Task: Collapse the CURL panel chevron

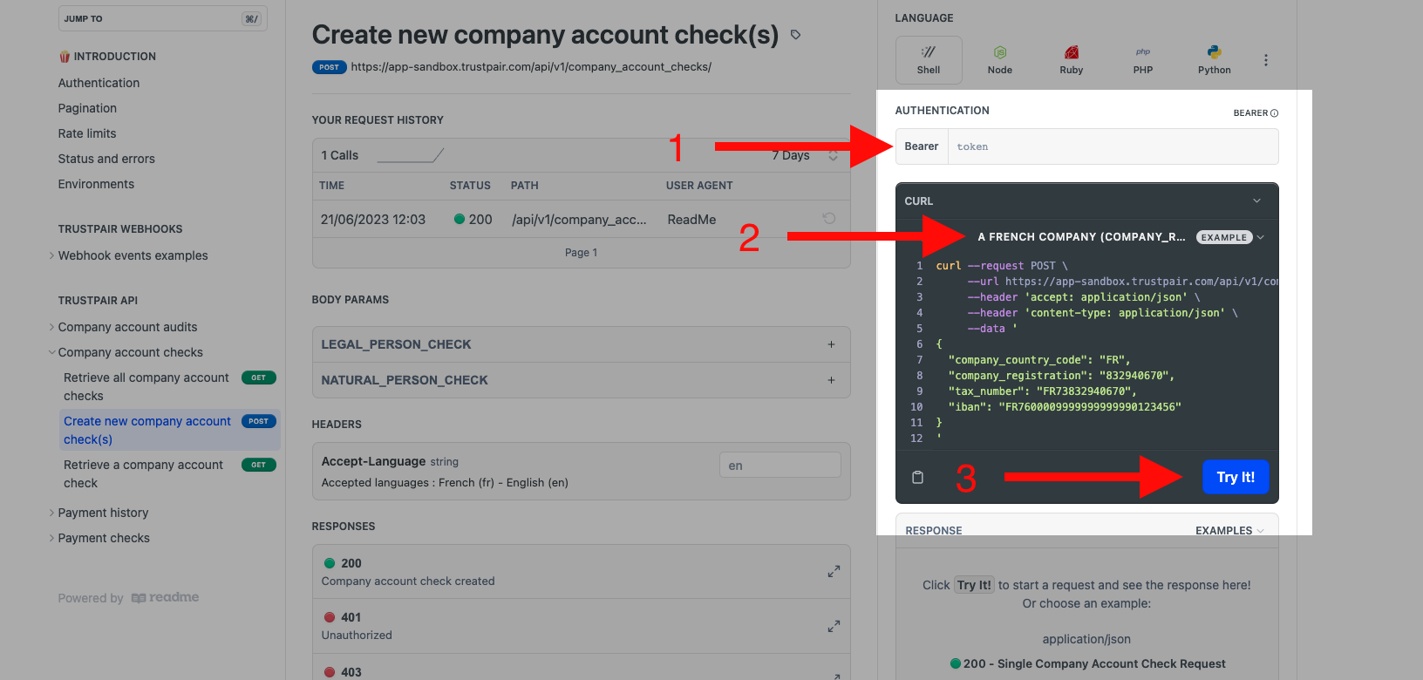Action: pos(1256,201)
